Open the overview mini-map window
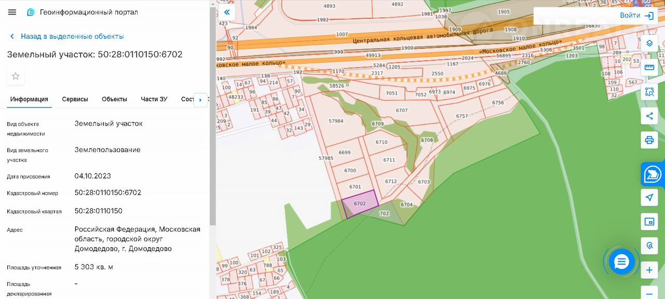This screenshot has height=299, width=665. pos(649,222)
